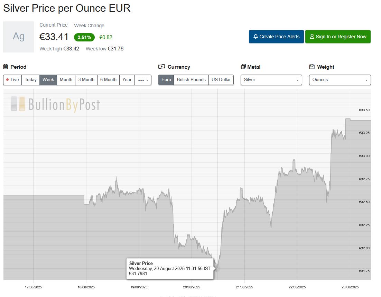
Task: Click the €32.50 y-axis label
Action: (x=364, y=202)
